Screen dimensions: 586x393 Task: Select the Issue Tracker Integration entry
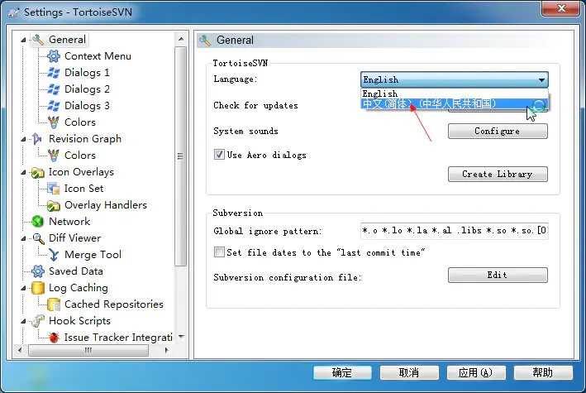[118, 338]
